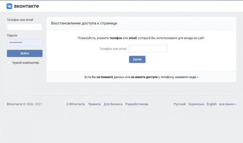The height and width of the screenshot is (143, 243).
Task: Open the Разработчикам footer link
Action: tap(137, 104)
